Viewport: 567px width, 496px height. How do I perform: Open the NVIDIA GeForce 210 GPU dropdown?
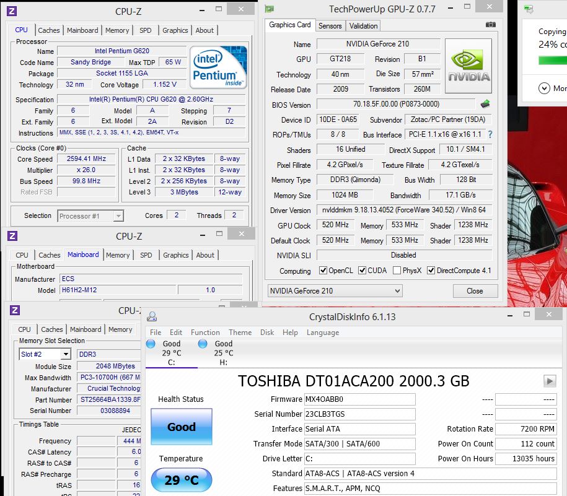(335, 291)
